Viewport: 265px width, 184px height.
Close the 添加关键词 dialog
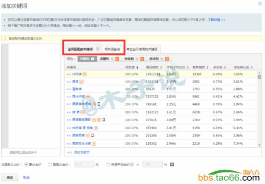click(x=260, y=4)
